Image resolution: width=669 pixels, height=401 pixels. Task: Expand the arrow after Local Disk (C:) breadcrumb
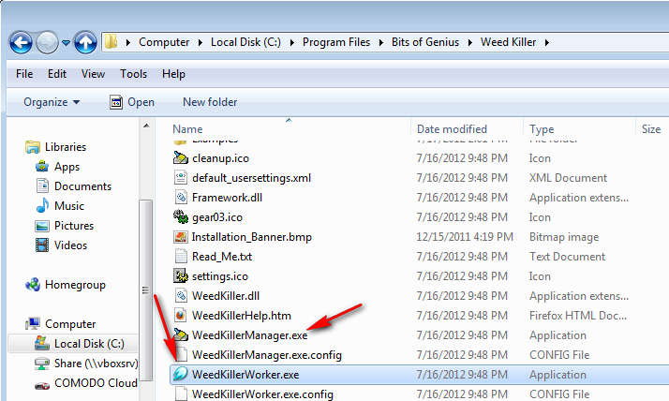pos(291,43)
